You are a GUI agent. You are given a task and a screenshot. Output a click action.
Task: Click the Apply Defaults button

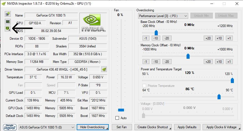pyautogui.click(x=187, y=127)
